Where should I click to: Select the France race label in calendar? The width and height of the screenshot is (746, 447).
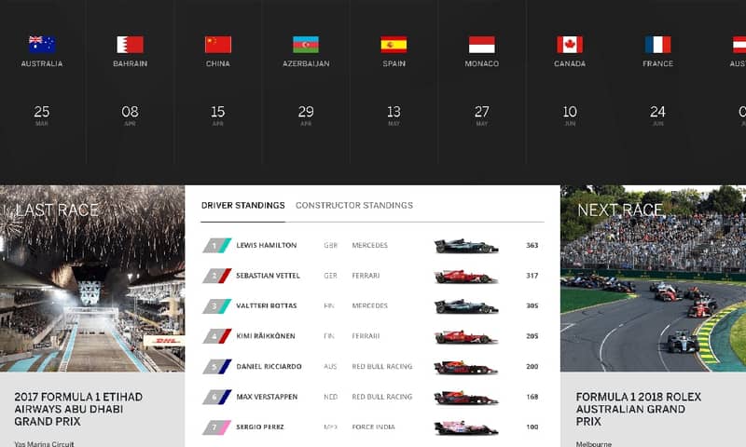pos(658,63)
